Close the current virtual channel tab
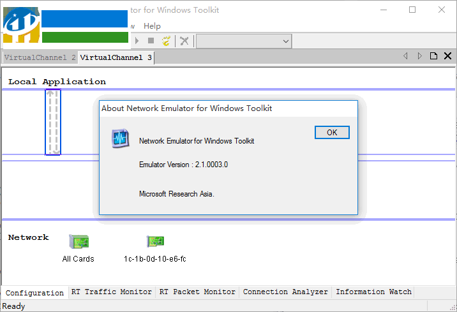The width and height of the screenshot is (457, 312). pyautogui.click(x=447, y=56)
